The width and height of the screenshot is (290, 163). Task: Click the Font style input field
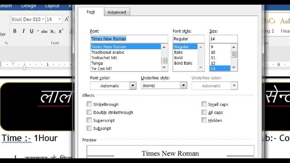click(x=188, y=39)
